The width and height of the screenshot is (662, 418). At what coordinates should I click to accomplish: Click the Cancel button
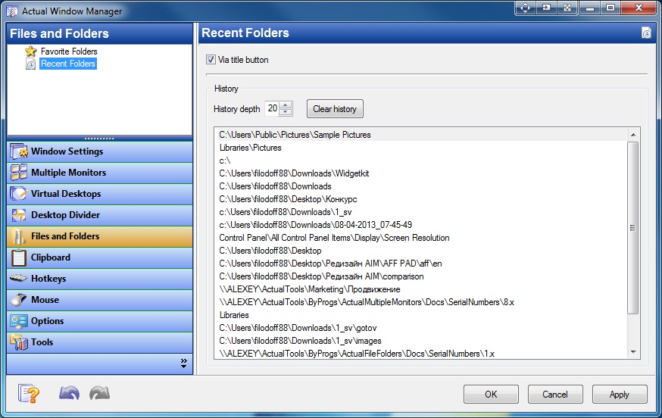555,395
